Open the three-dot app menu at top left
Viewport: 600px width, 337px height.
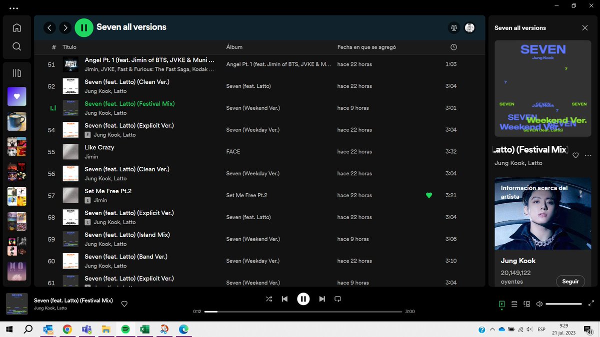click(13, 8)
